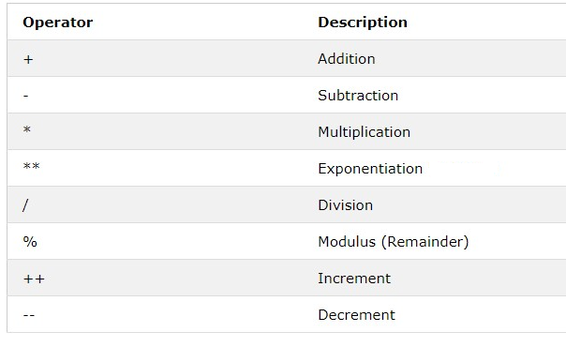Select the single asterisk operator

[27, 129]
